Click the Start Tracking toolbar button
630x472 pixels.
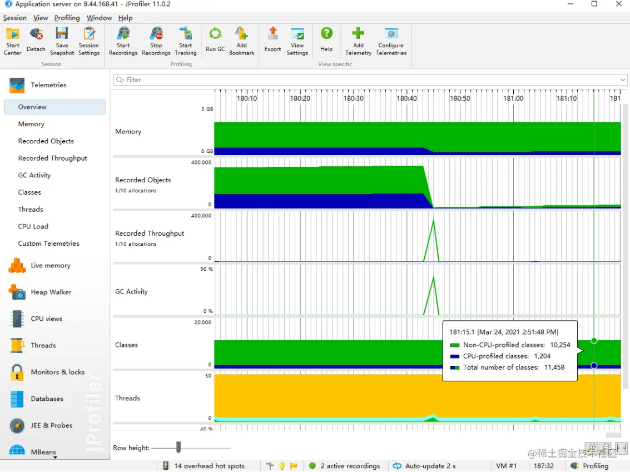click(185, 41)
